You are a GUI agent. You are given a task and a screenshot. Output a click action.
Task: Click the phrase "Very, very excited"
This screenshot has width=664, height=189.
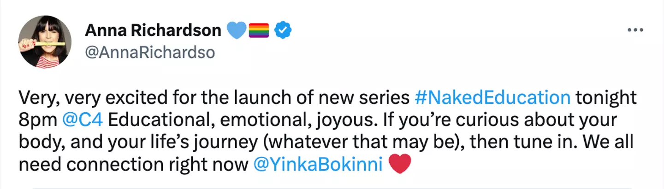pyautogui.click(x=86, y=98)
